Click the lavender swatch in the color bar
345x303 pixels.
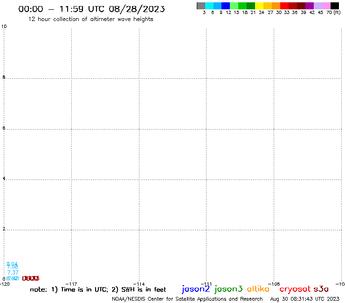point(318,6)
